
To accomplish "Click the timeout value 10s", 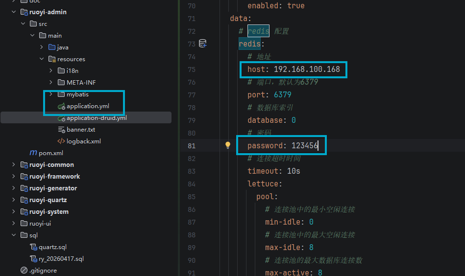I will click(294, 171).
